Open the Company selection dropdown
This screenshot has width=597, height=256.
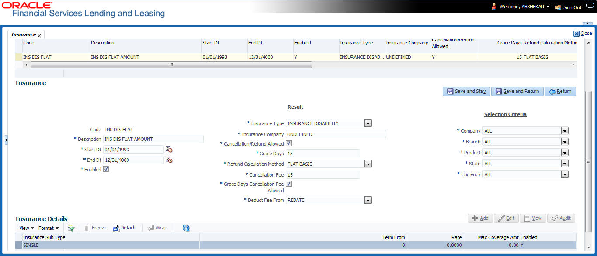[565, 131]
